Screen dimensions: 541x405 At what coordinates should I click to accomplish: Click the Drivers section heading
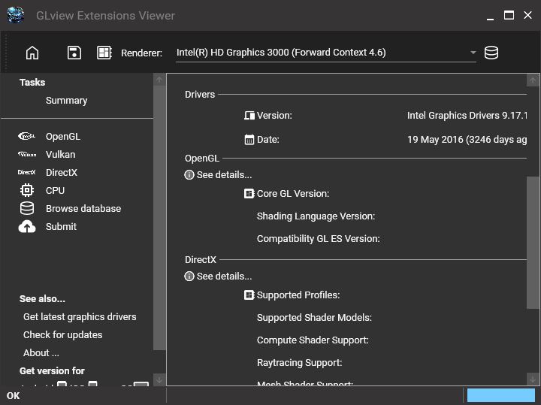(x=200, y=94)
